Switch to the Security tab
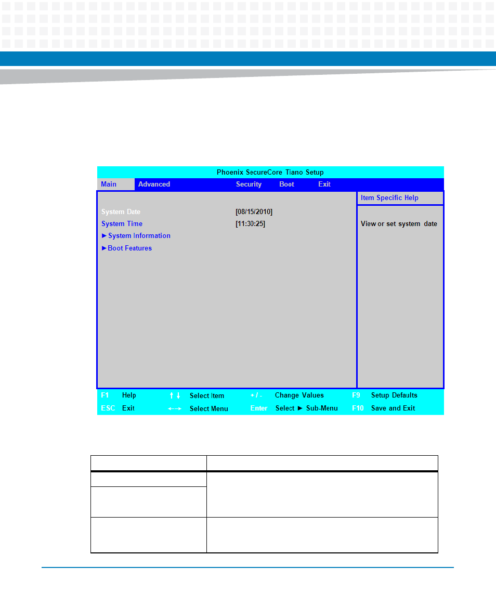Image resolution: width=496 pixels, height=595 pixels. click(x=249, y=184)
